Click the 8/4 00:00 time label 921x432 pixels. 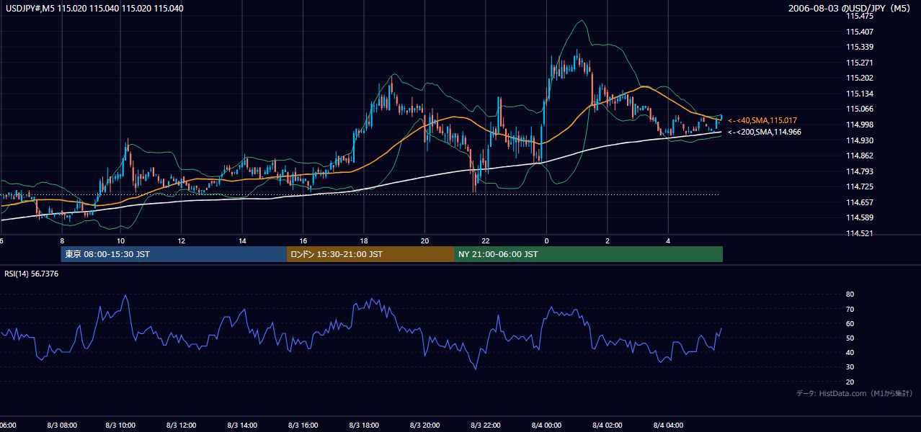point(546,426)
